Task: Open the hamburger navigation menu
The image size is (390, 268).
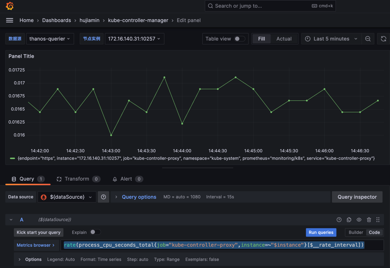Action: point(10,20)
